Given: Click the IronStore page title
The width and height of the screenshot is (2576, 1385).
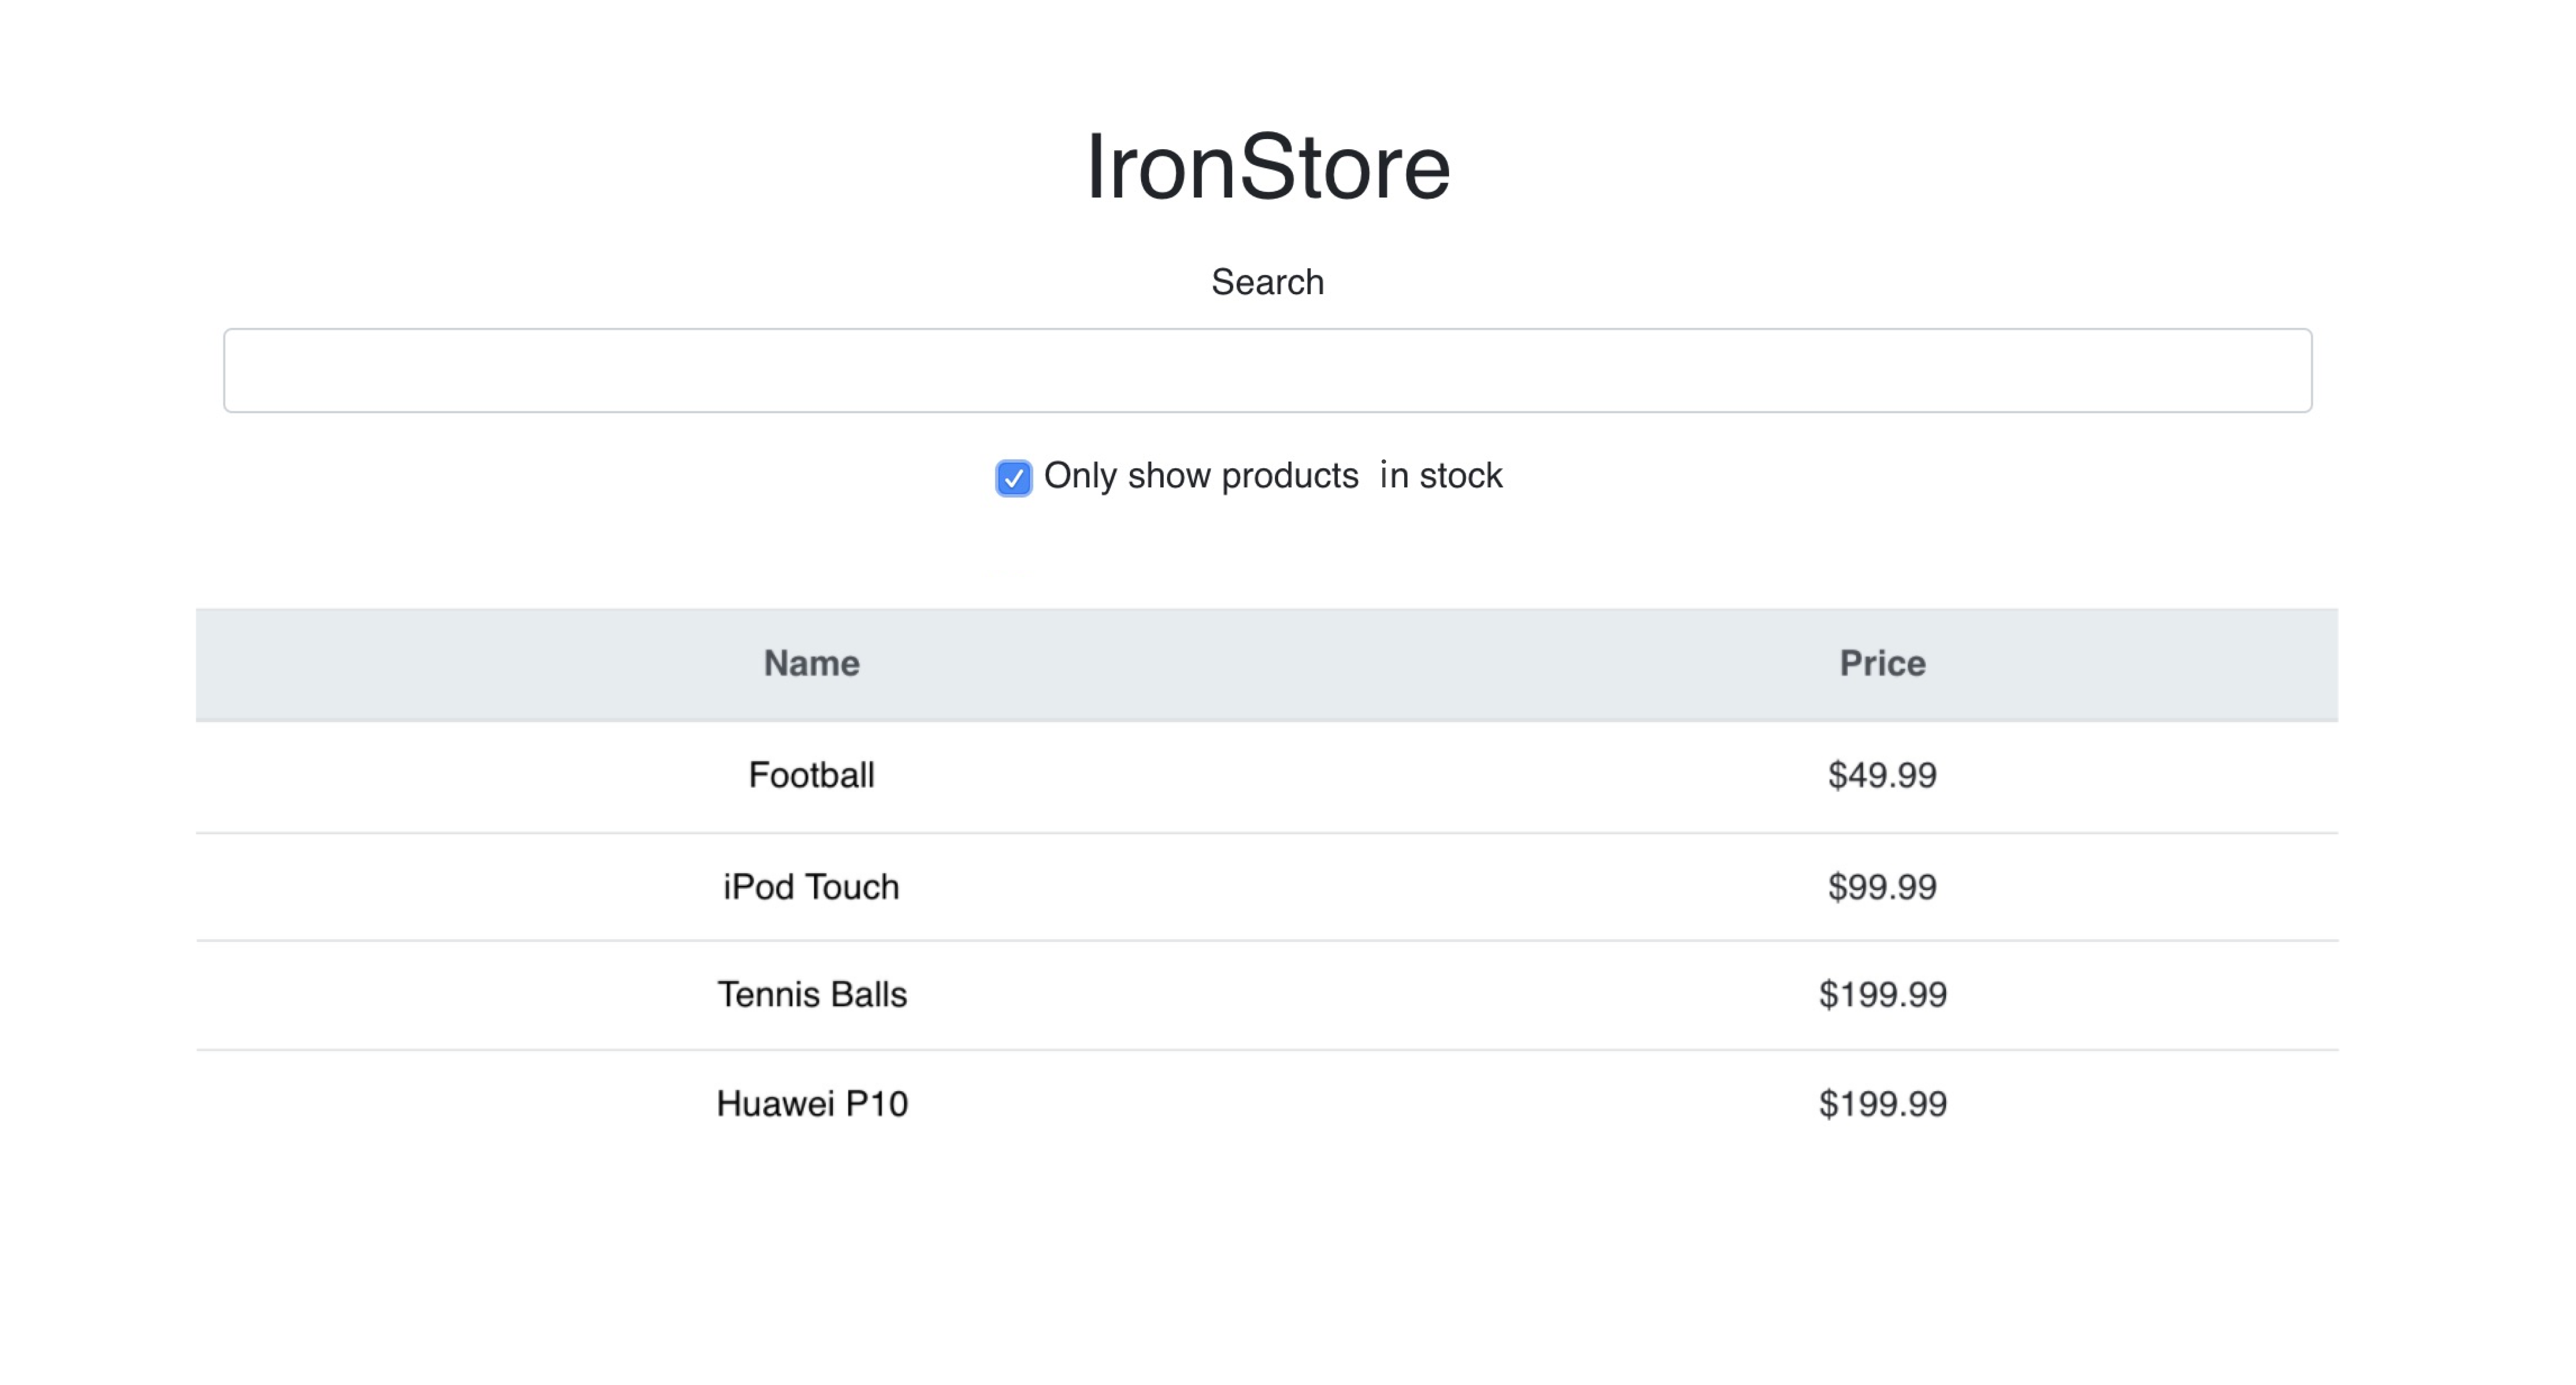Looking at the screenshot, I should coord(1267,167).
